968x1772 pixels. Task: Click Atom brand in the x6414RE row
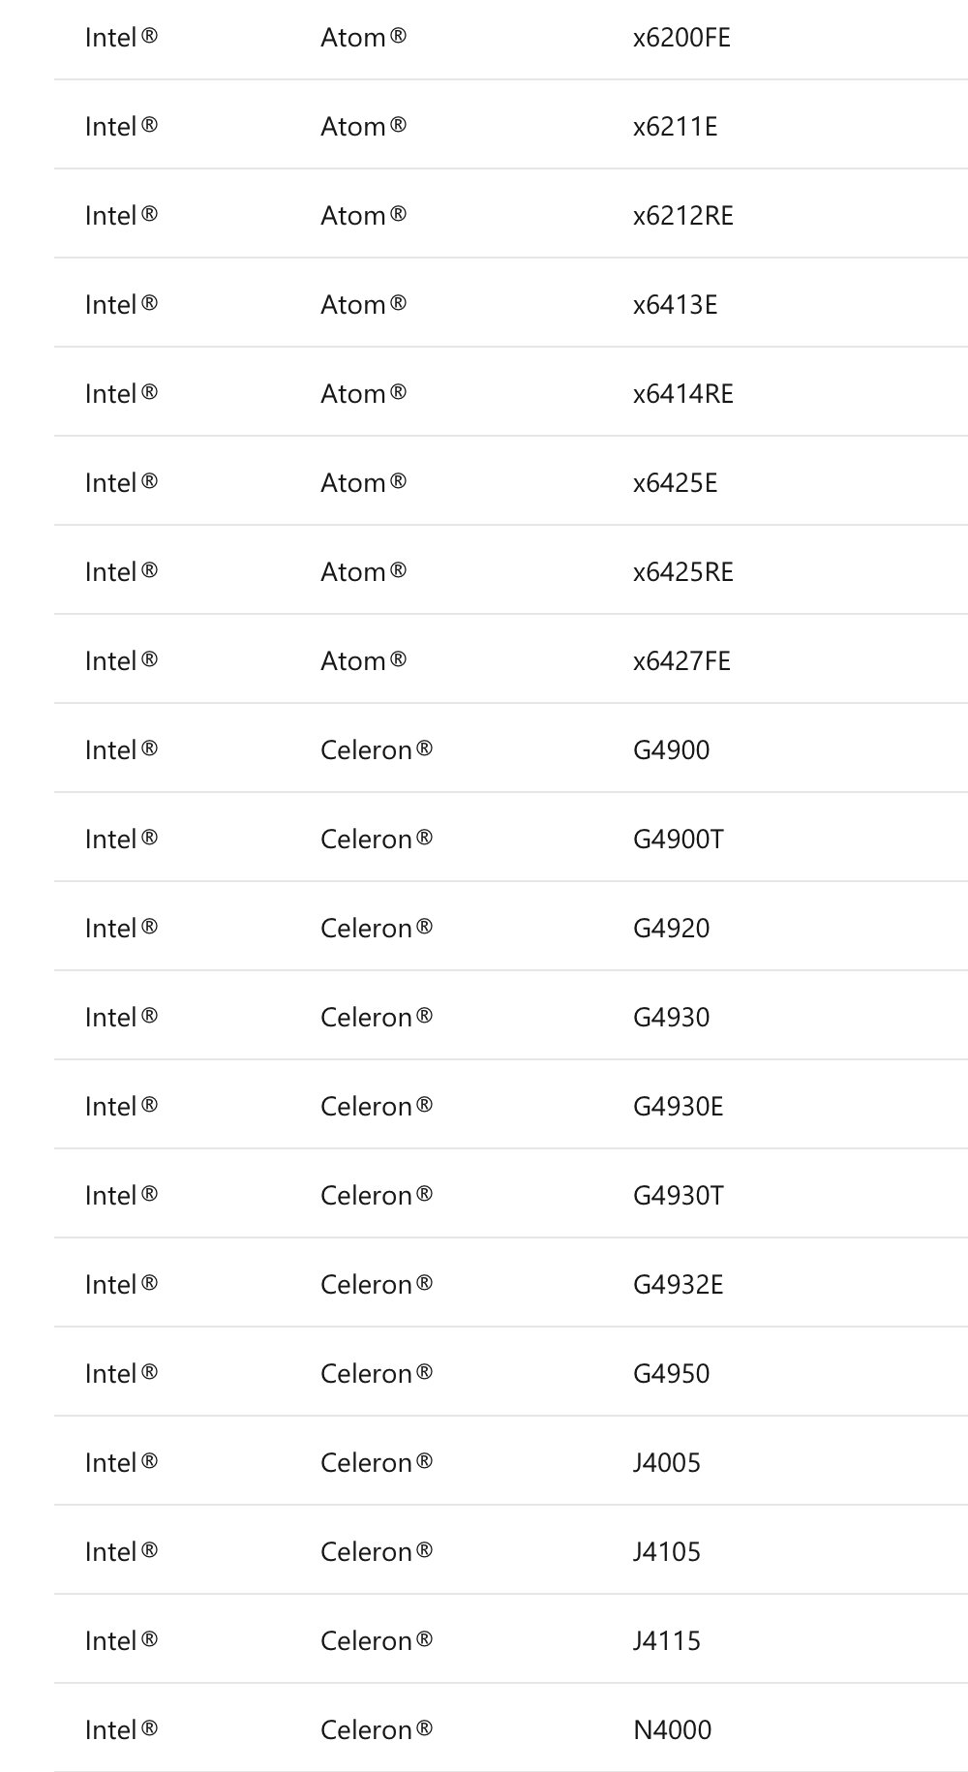(x=363, y=394)
